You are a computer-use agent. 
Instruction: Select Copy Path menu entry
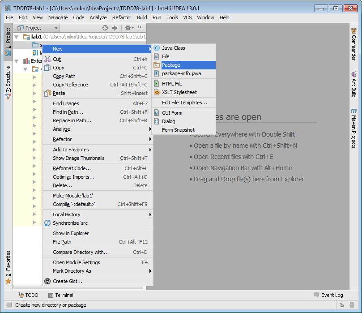98,76
